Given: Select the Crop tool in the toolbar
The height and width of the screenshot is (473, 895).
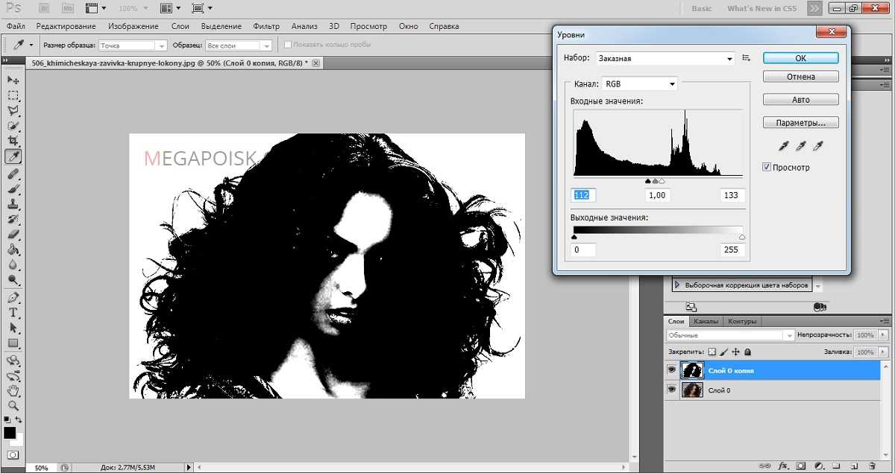Looking at the screenshot, I should (13, 142).
